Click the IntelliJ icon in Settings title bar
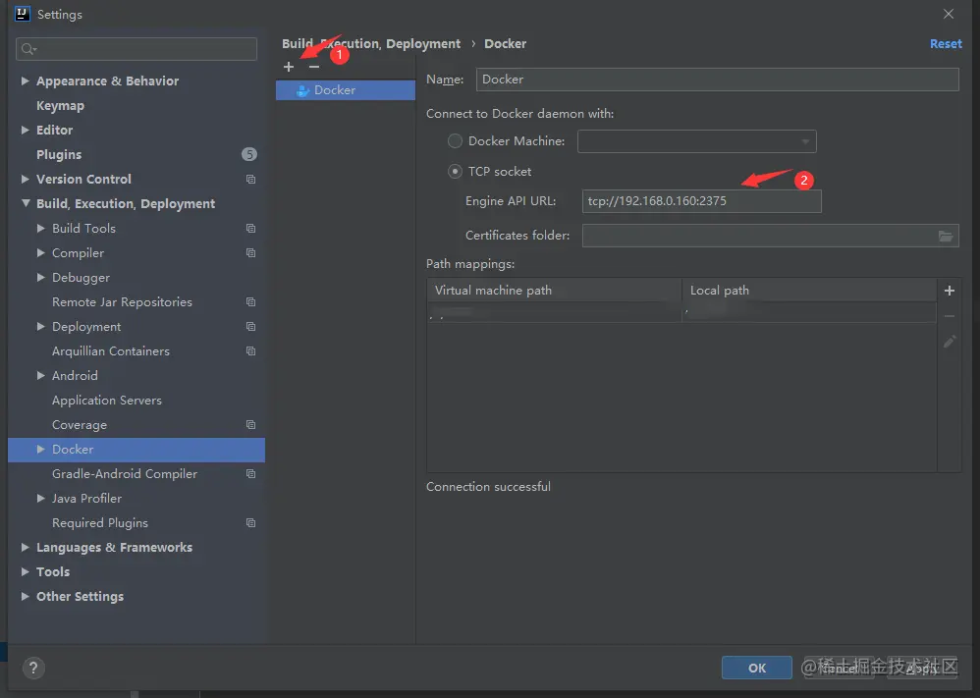 pos(23,14)
